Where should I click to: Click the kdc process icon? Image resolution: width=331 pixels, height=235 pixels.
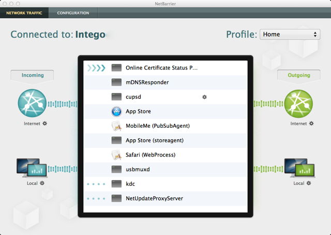tap(116, 184)
